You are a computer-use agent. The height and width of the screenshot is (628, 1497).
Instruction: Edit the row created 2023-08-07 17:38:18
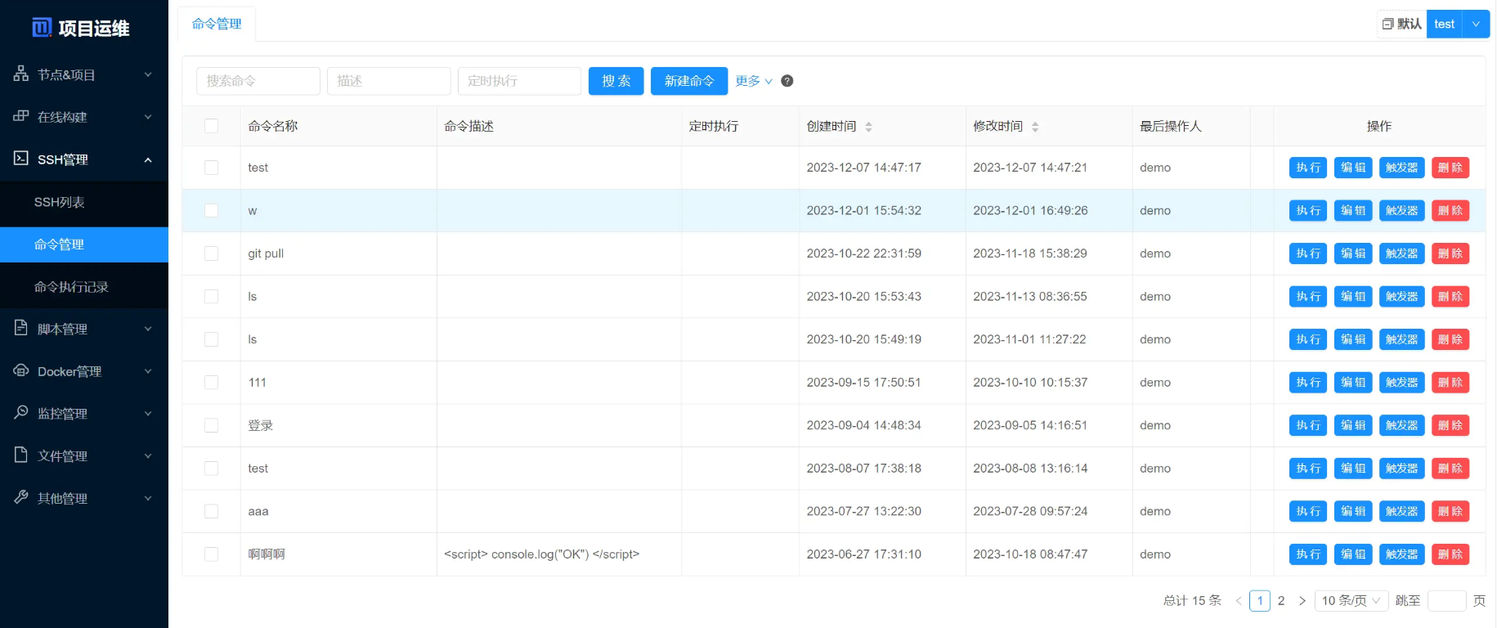click(1353, 469)
